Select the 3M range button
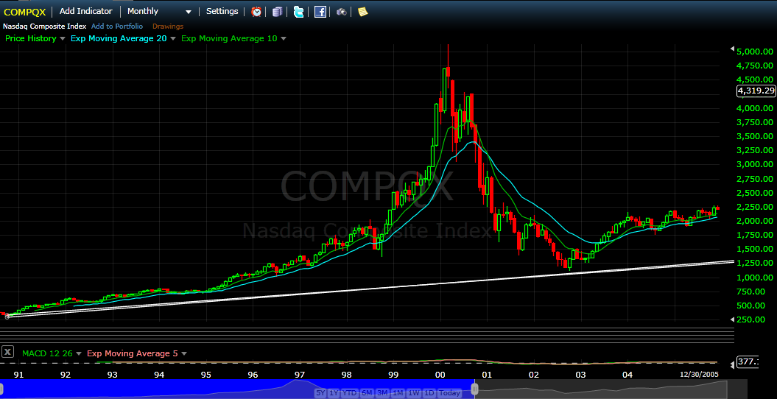777x399 pixels. point(382,393)
